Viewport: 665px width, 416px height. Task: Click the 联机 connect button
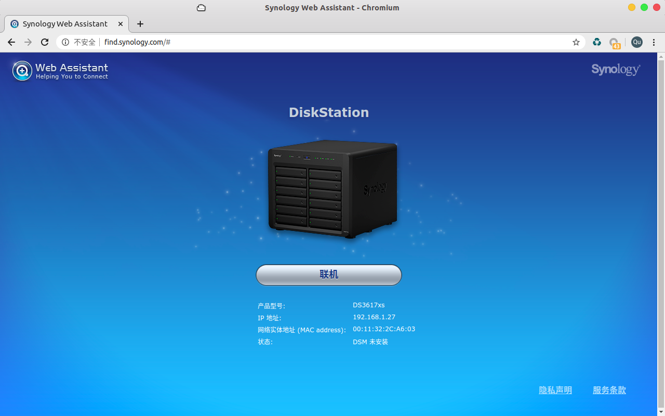328,275
